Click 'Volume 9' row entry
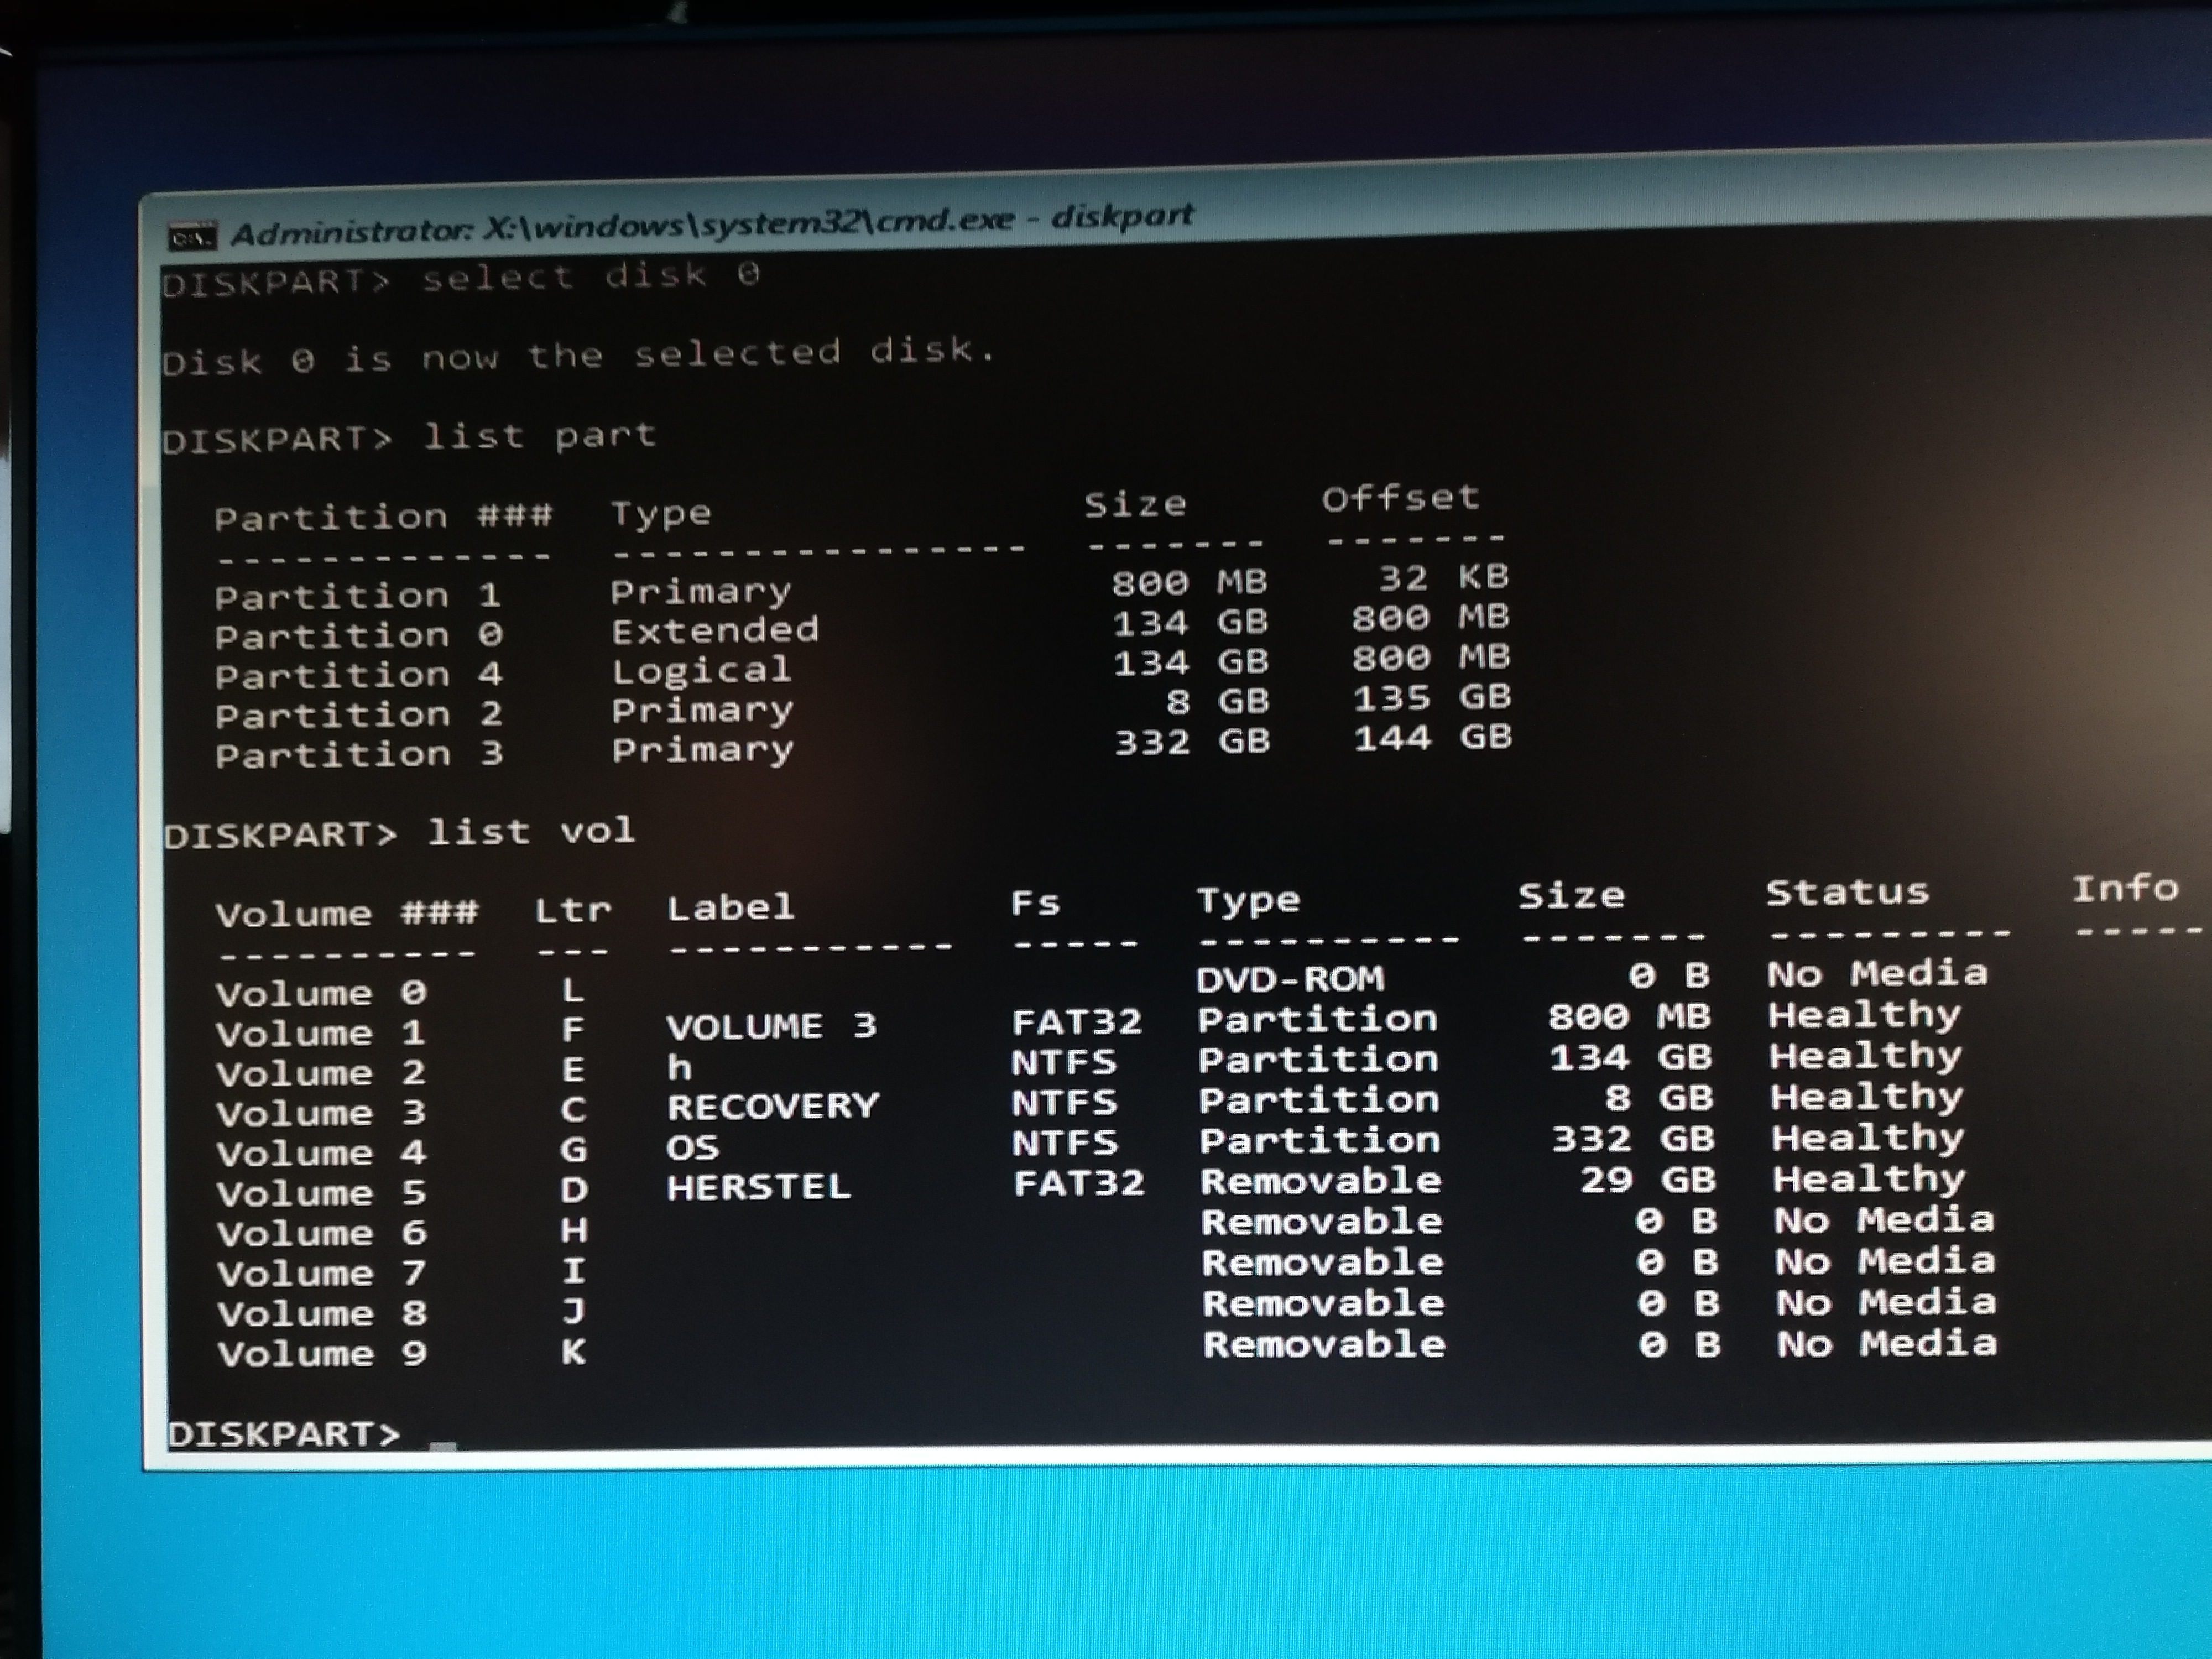Viewport: 2212px width, 1659px height. point(322,1353)
